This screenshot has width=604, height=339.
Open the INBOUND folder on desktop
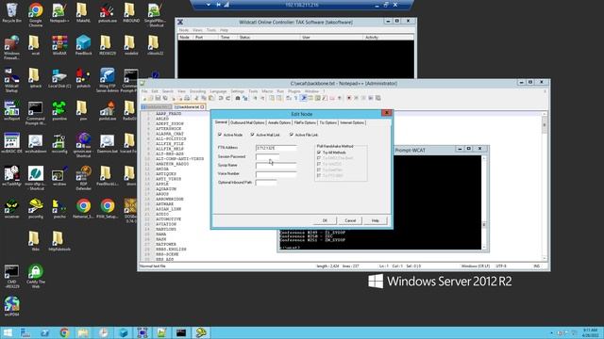131,12
